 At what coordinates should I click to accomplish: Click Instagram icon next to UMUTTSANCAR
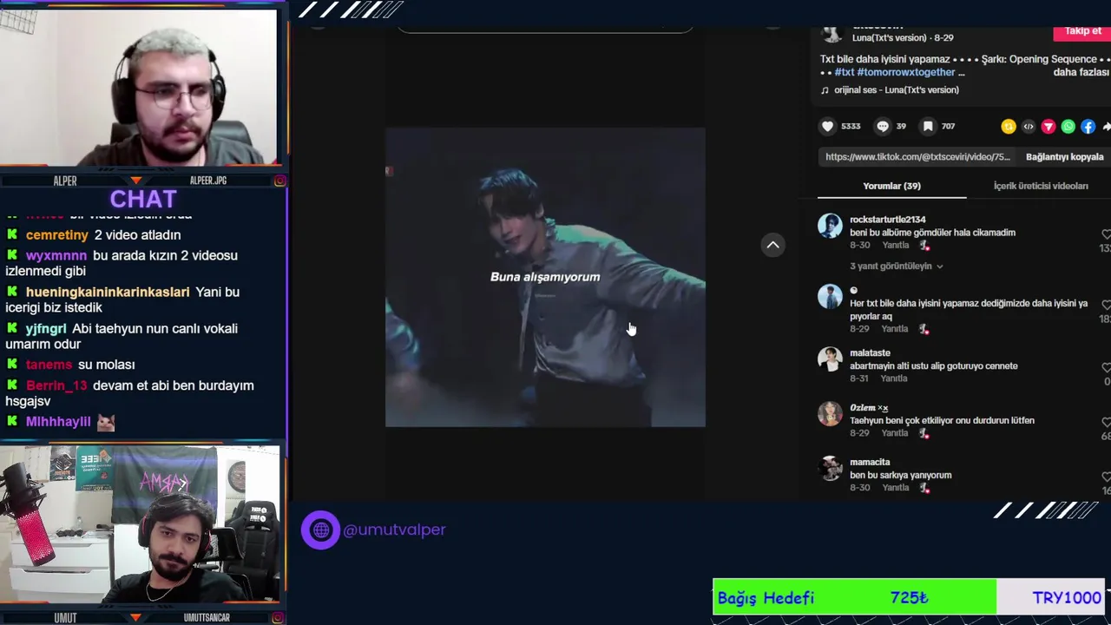coord(279,618)
